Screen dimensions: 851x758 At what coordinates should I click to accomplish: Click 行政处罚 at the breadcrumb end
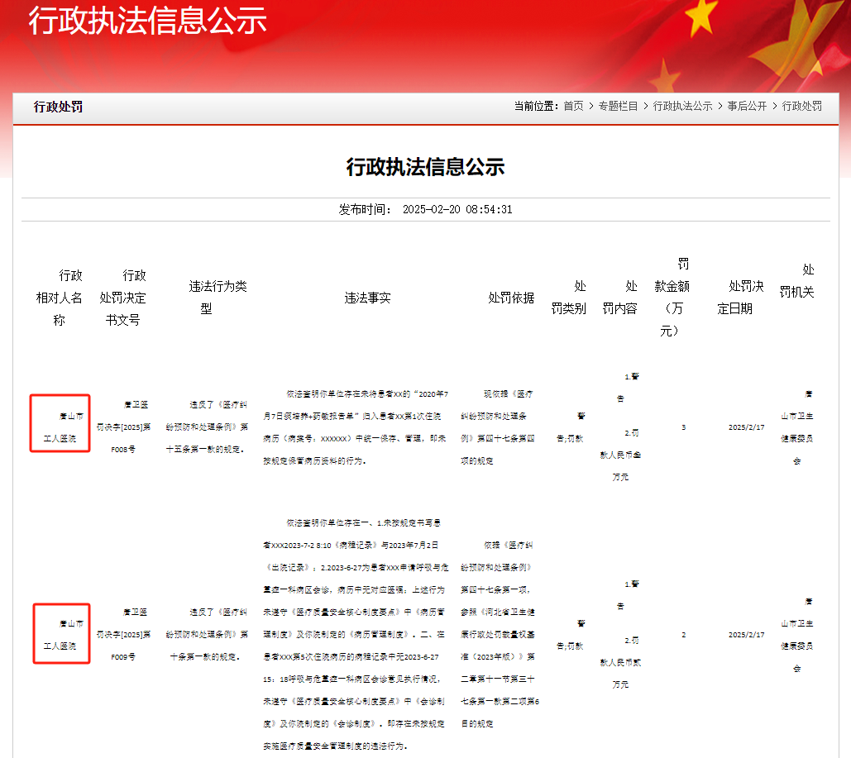pos(801,107)
